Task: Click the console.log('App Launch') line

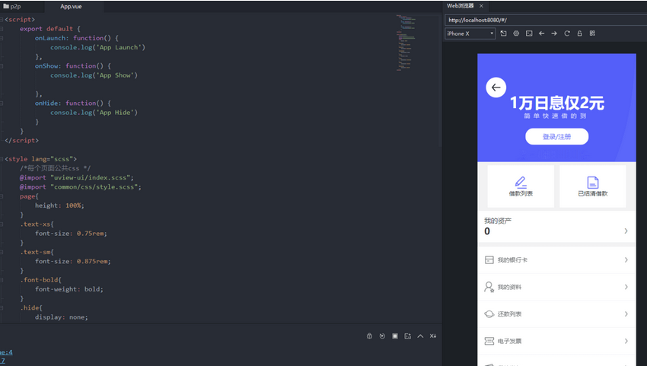Action: pos(97,47)
